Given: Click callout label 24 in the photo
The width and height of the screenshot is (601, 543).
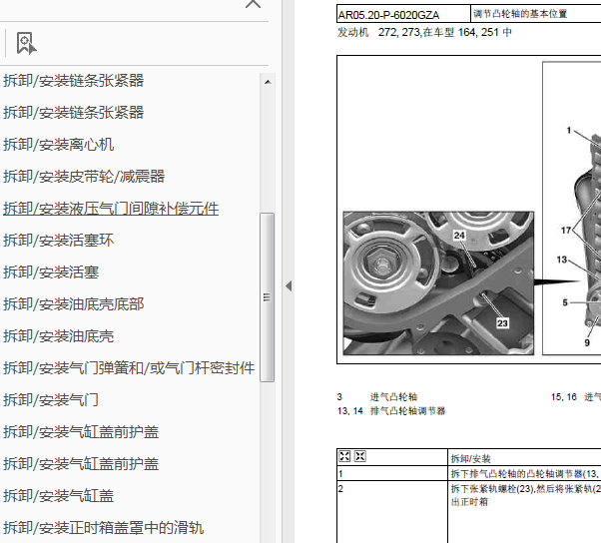Looking at the screenshot, I should [x=459, y=236].
